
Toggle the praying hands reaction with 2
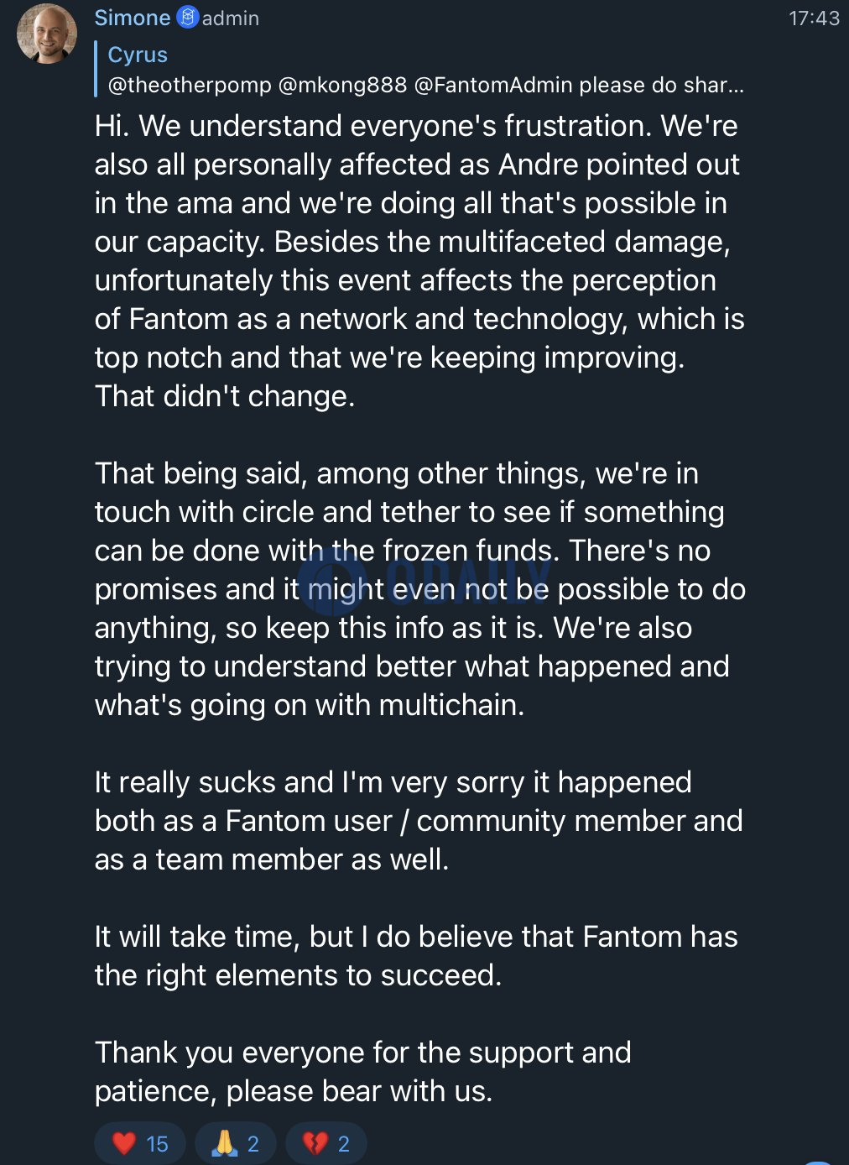(235, 1143)
